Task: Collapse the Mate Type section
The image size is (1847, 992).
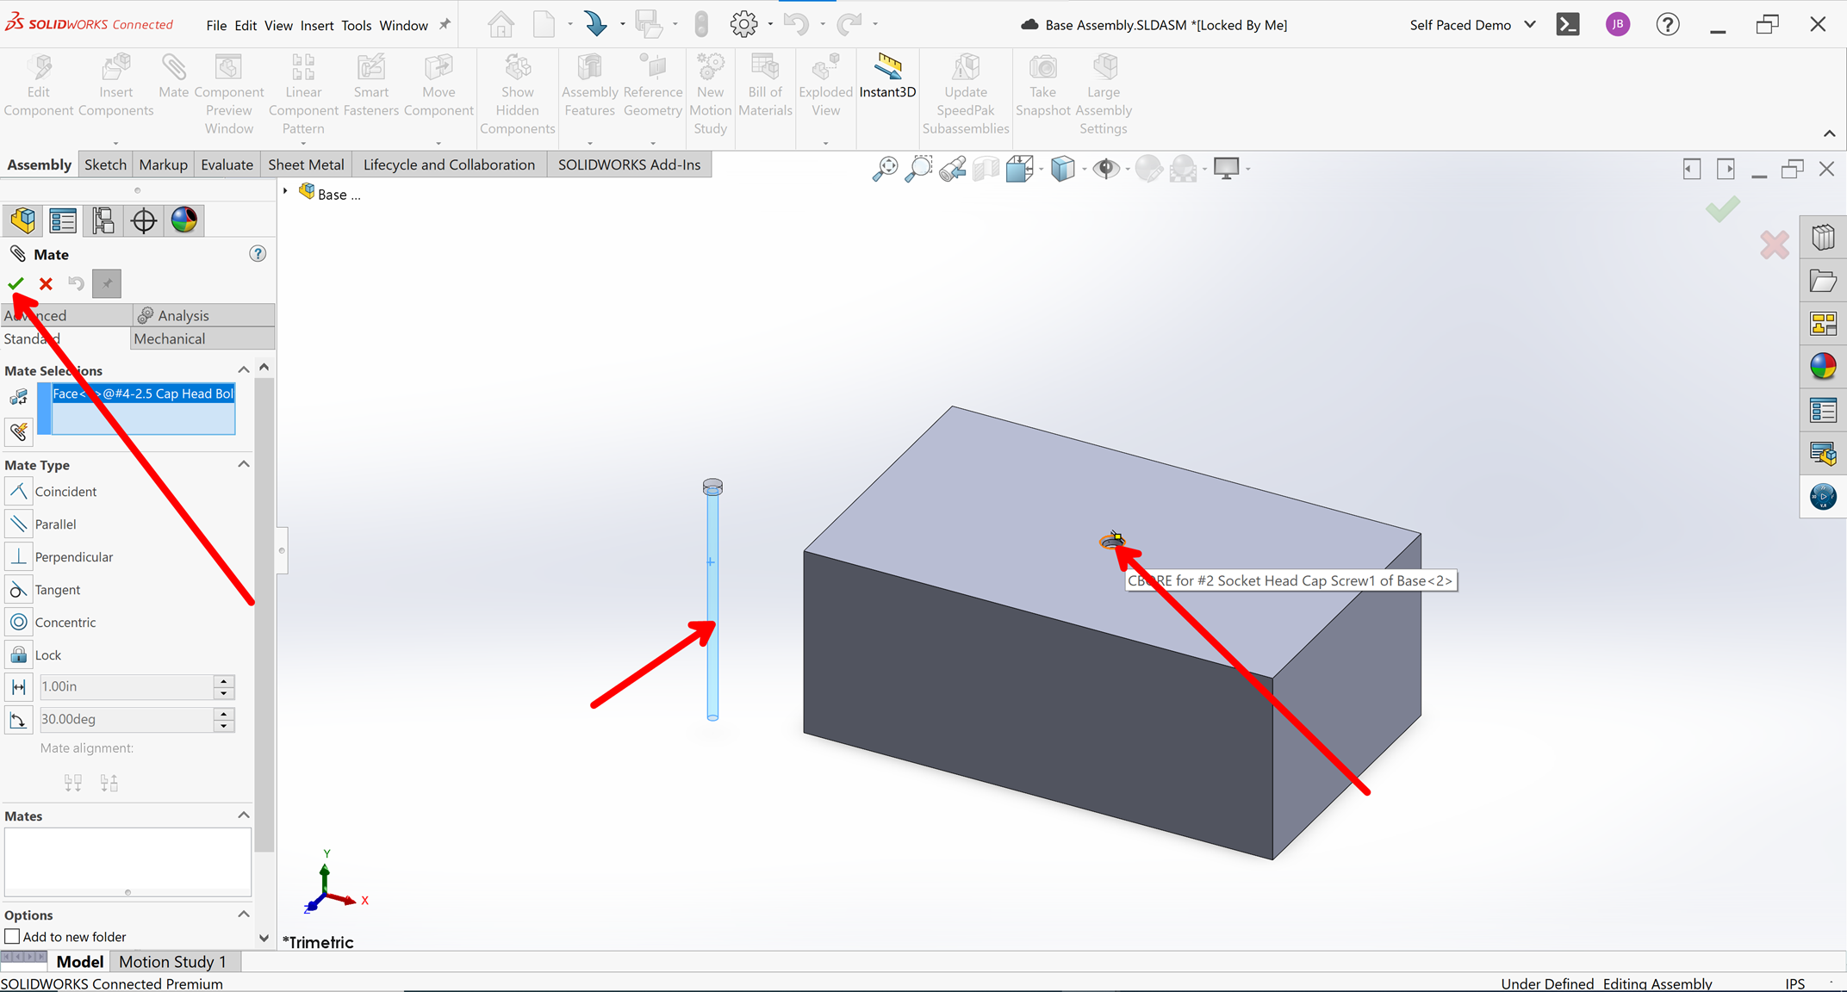Action: [x=244, y=464]
